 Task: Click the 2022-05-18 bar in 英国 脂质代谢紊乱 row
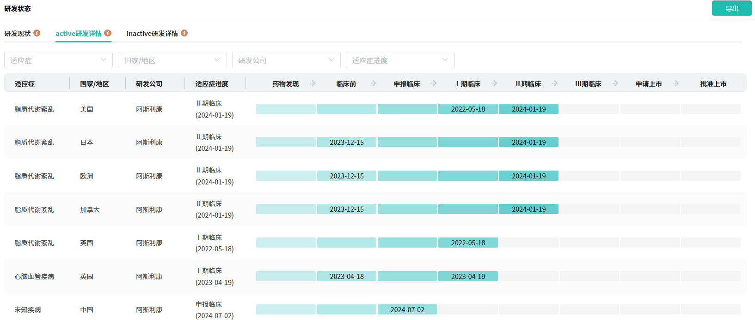(x=468, y=243)
